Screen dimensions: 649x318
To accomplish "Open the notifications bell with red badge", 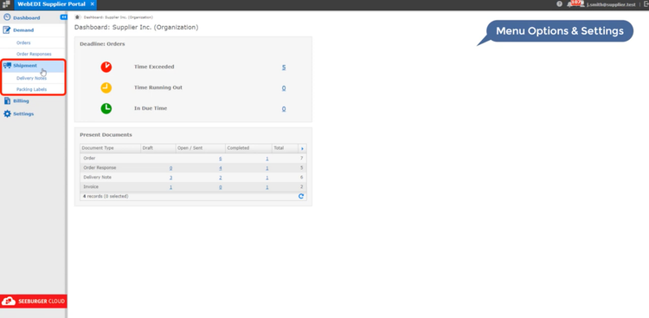I will pyautogui.click(x=574, y=3).
